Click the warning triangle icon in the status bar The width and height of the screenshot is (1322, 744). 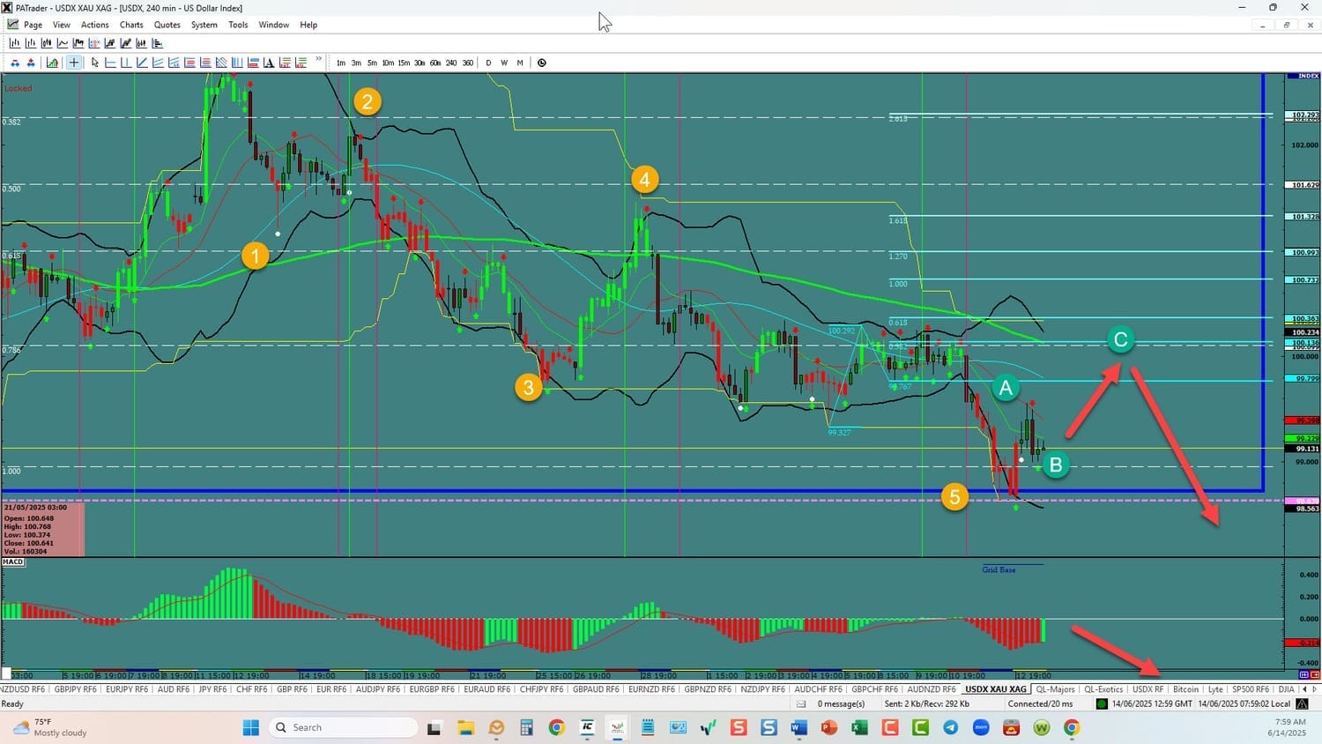point(1302,703)
